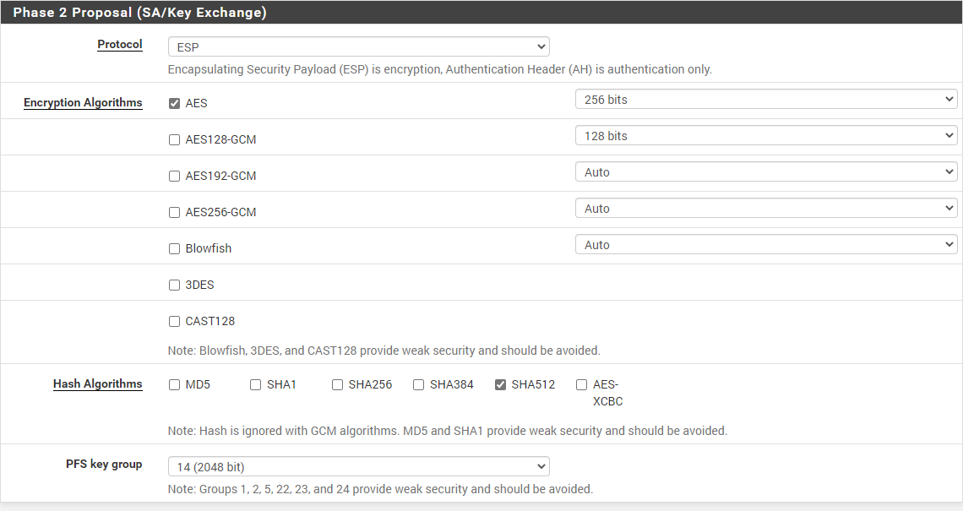Expand the AES256-GCM Auto key length dropdown
The height and width of the screenshot is (511, 963).
pos(765,209)
